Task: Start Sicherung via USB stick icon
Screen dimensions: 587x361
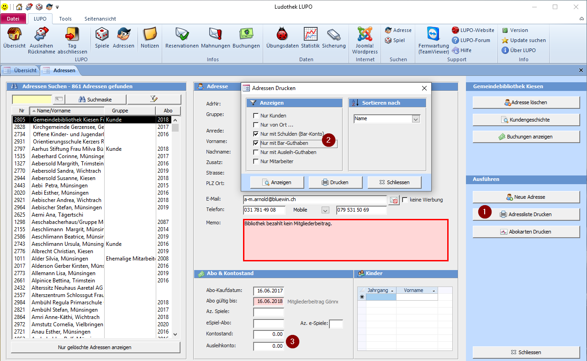Action: coord(333,37)
